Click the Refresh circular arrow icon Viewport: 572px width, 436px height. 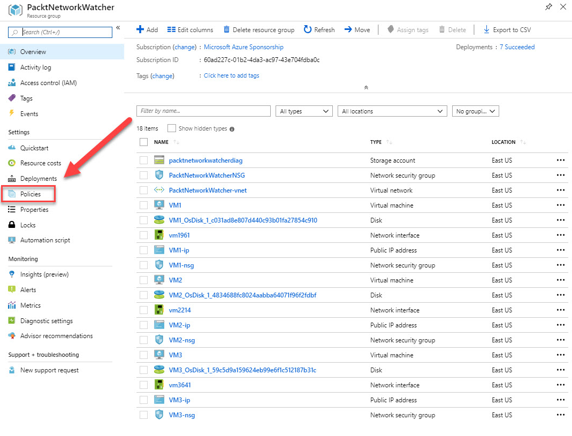tap(308, 29)
